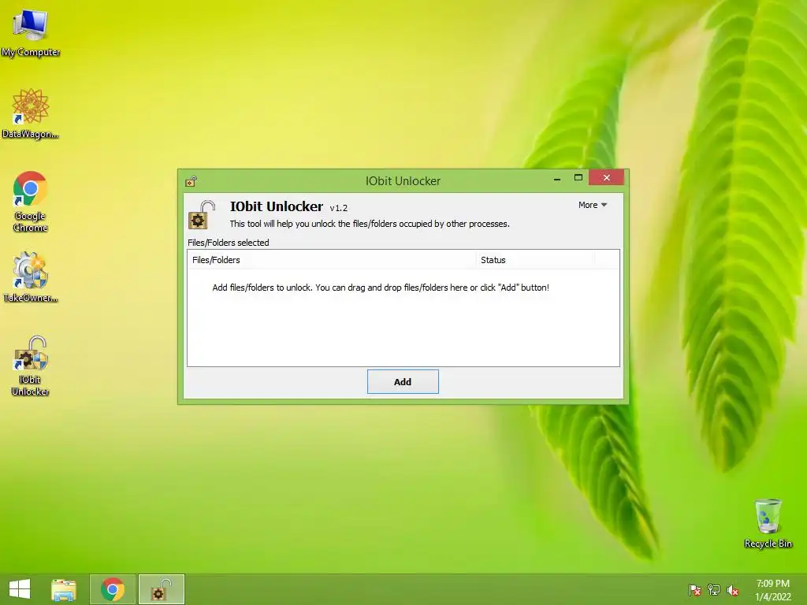
Task: Minimize the IObit Unlocker window
Action: (x=557, y=179)
